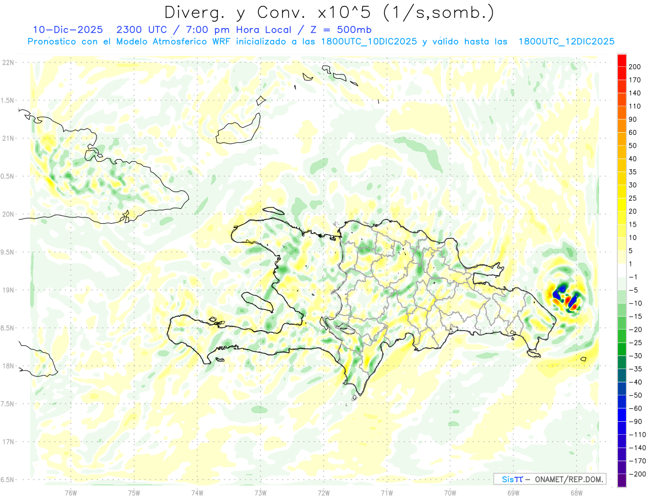Click the '0.5N' latitude axis label
647x500 pixels.
pyautogui.click(x=8, y=176)
